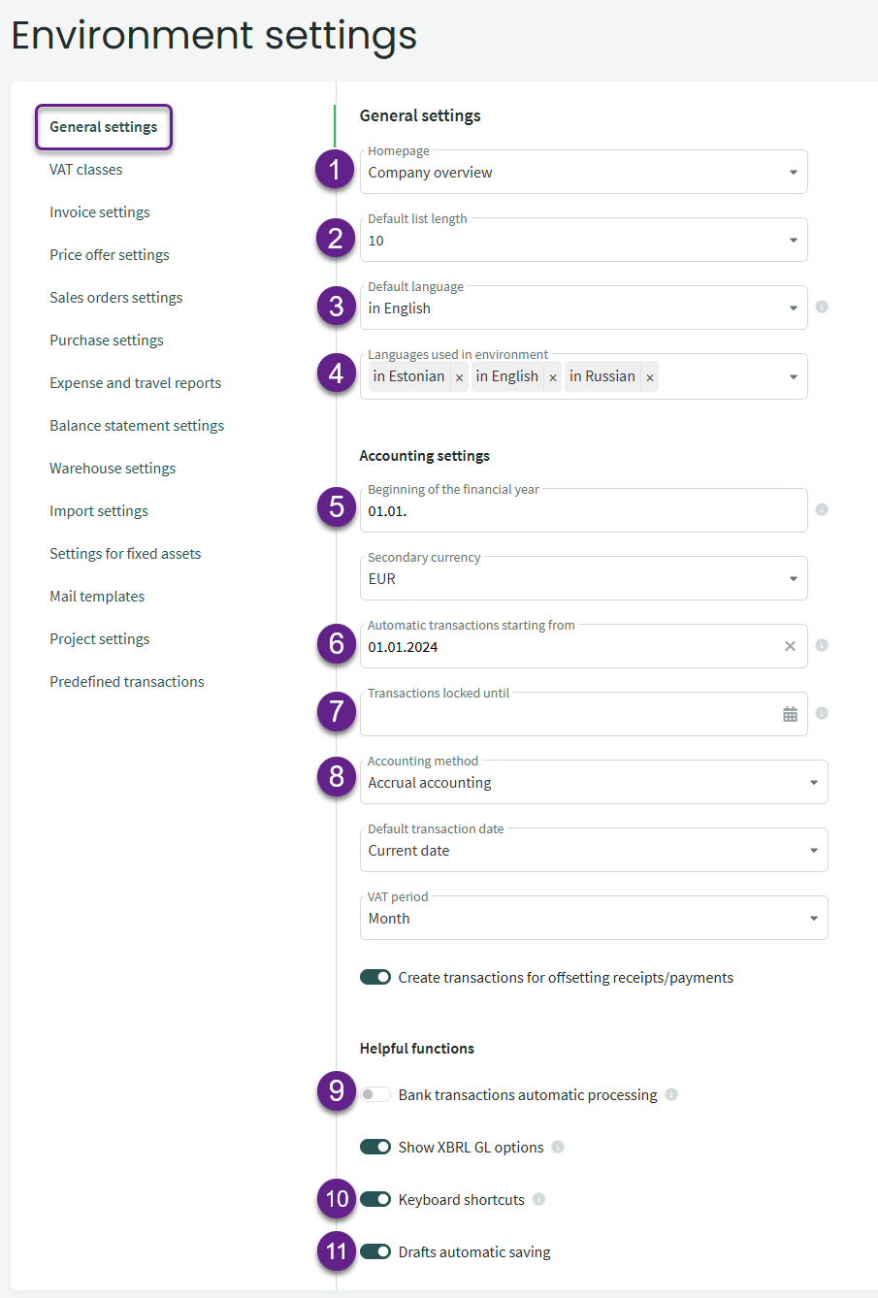This screenshot has width=878, height=1298.
Task: Click info icon next to Default language
Action: click(822, 307)
